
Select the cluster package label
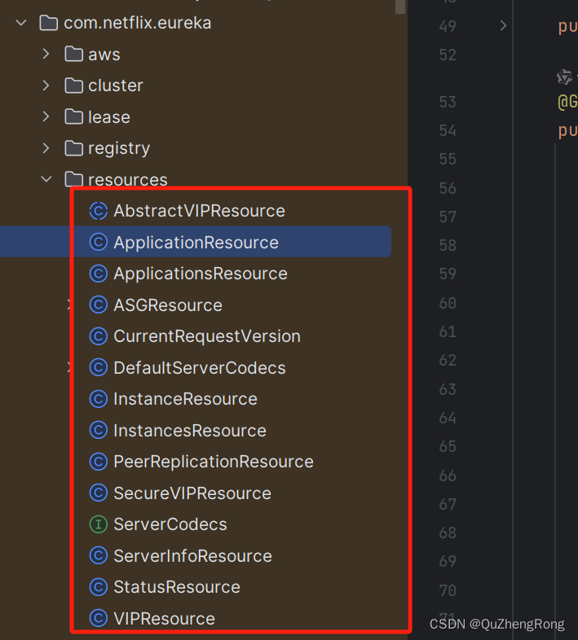[116, 85]
